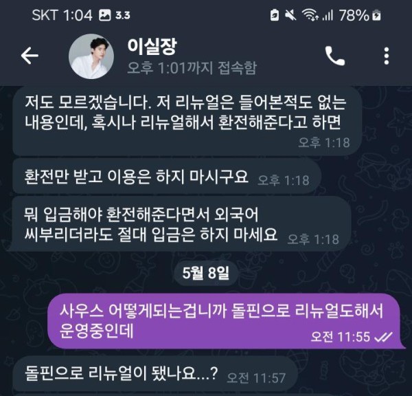Tap the battery saver leaf icon
The height and width of the screenshot is (396, 412).
click(275, 15)
